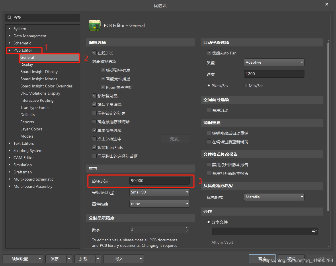This screenshot has width=336, height=266.
Task: Click dropdown arrow next to 保存 button
Action: tap(69, 259)
